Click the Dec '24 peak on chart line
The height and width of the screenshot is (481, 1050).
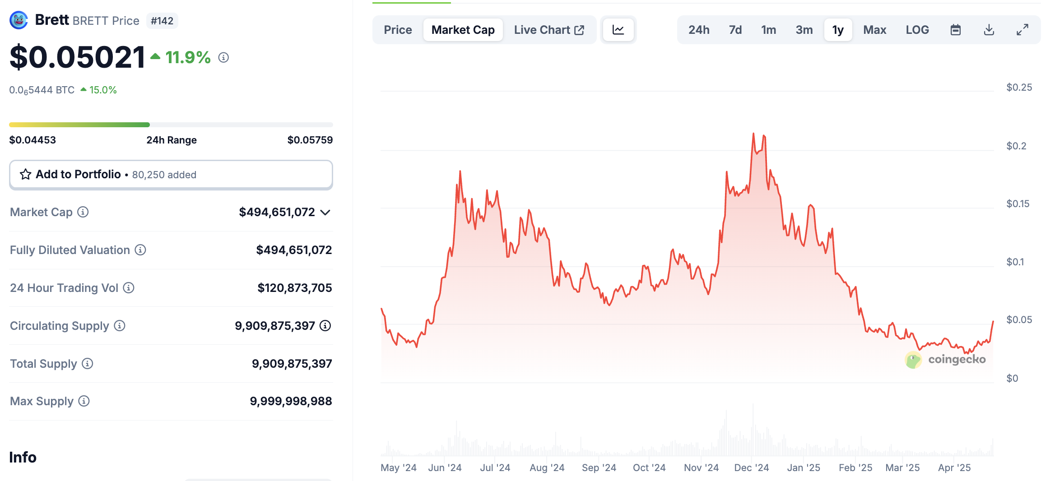[x=753, y=134]
